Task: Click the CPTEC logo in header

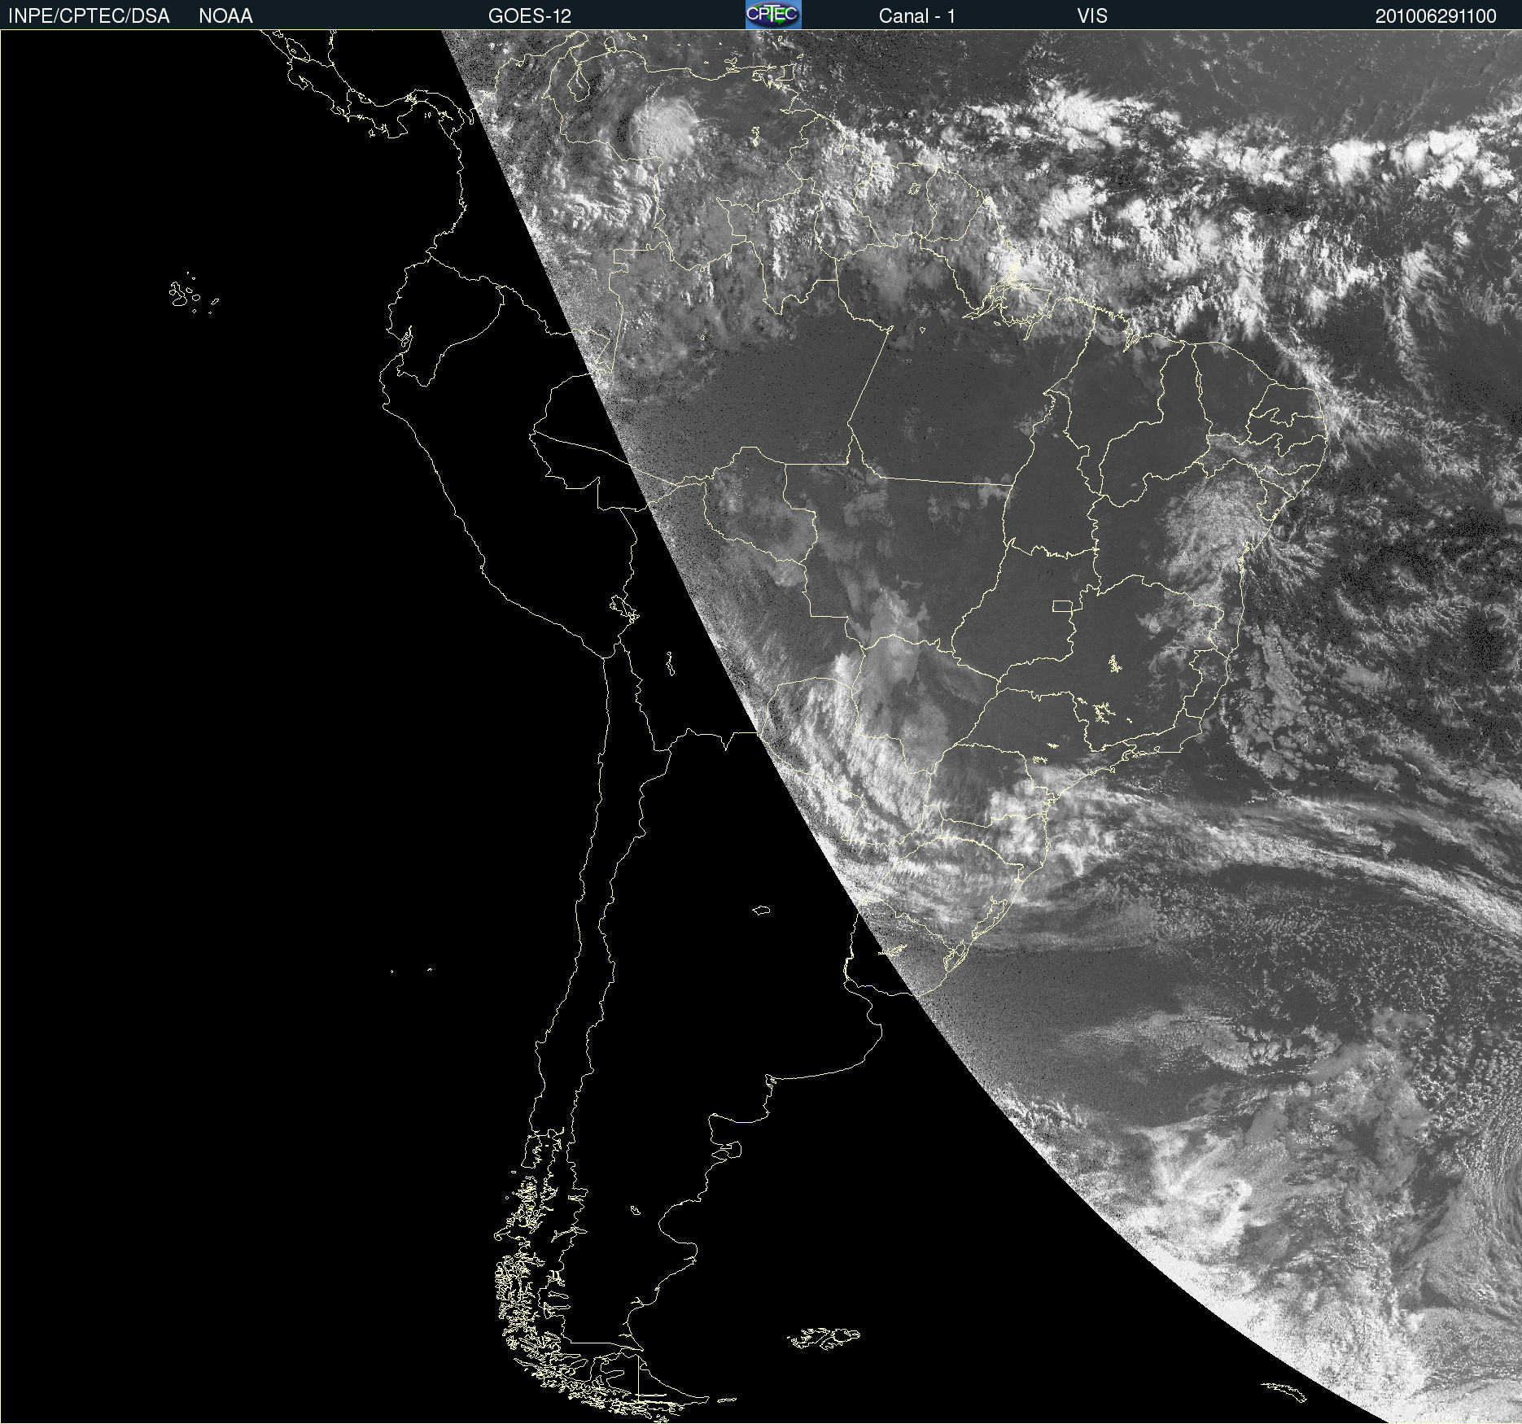Action: coord(773,15)
